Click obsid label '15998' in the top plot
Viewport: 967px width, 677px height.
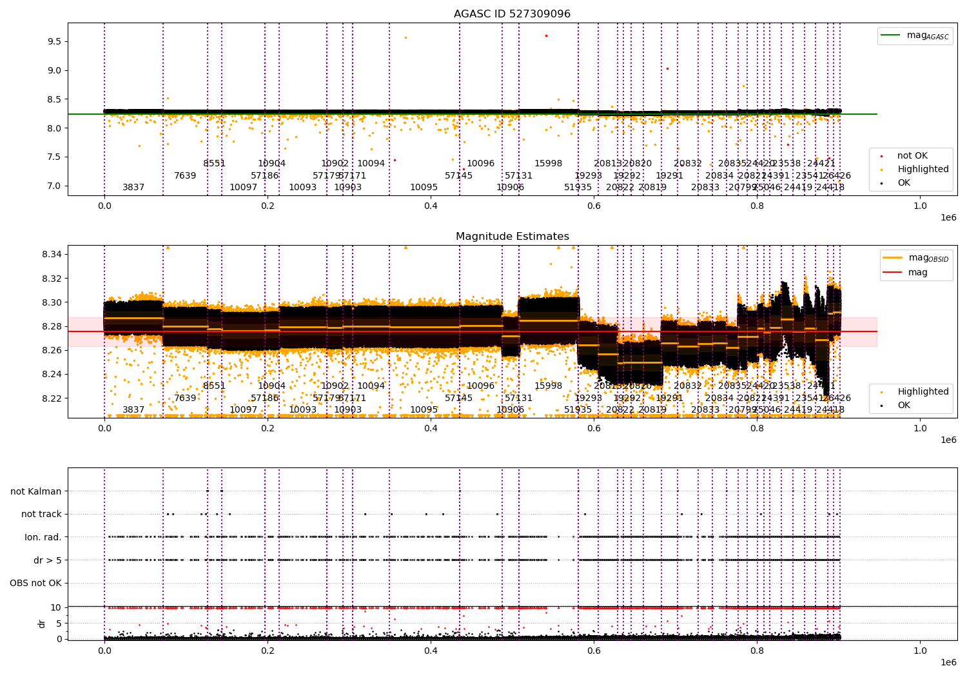point(549,164)
